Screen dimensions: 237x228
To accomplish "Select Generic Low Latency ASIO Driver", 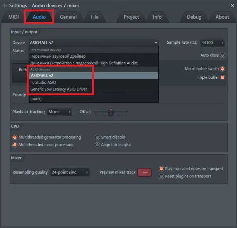I will click(x=93, y=89).
